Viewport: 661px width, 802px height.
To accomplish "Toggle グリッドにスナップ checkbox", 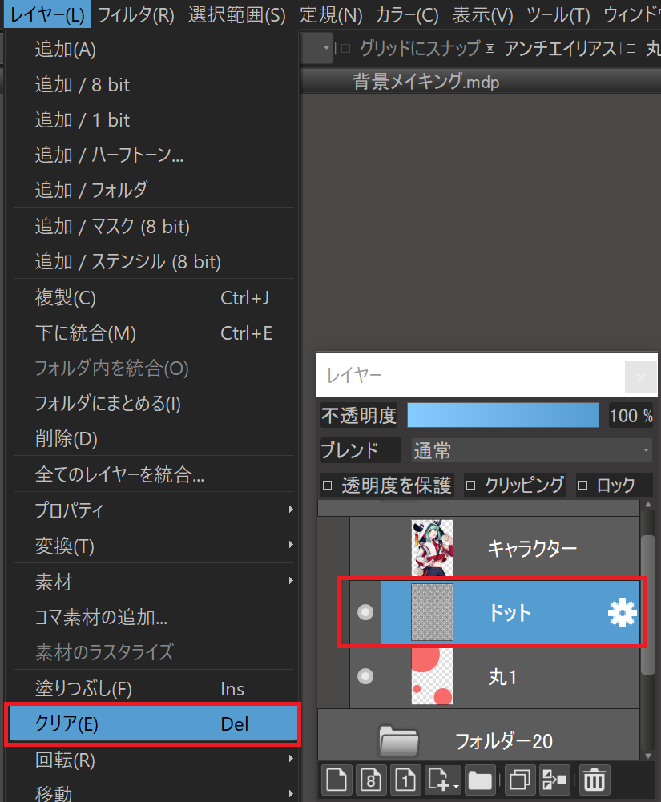I will click(x=346, y=49).
